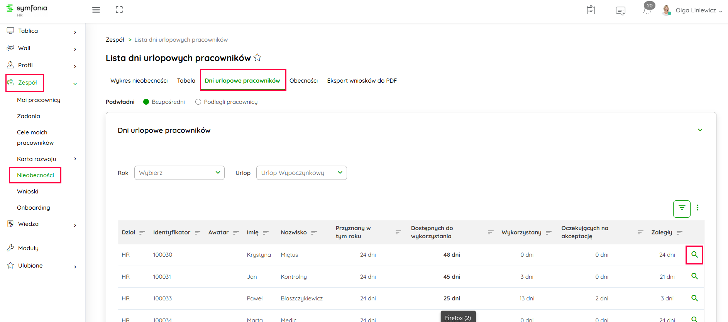Screen dimensions: 728x322
Task: Open the messages chat icon
Action: click(620, 11)
